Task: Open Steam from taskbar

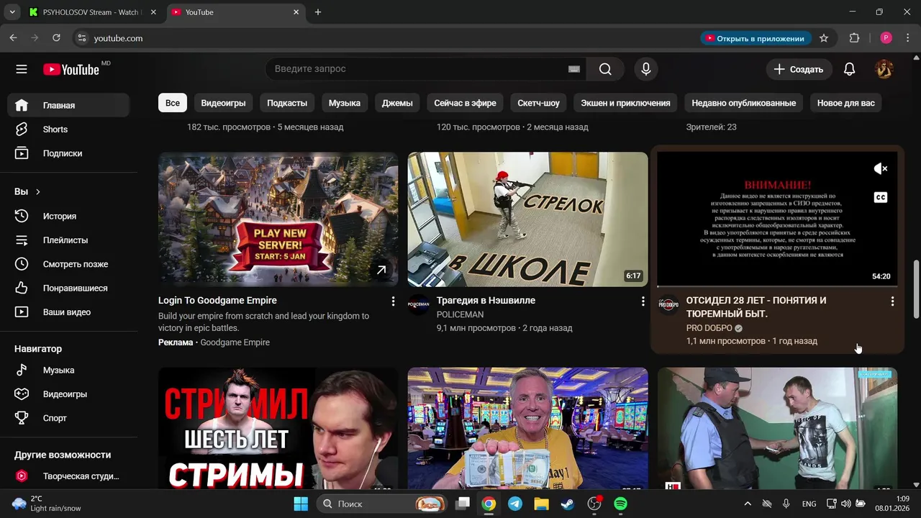Action: (x=568, y=504)
